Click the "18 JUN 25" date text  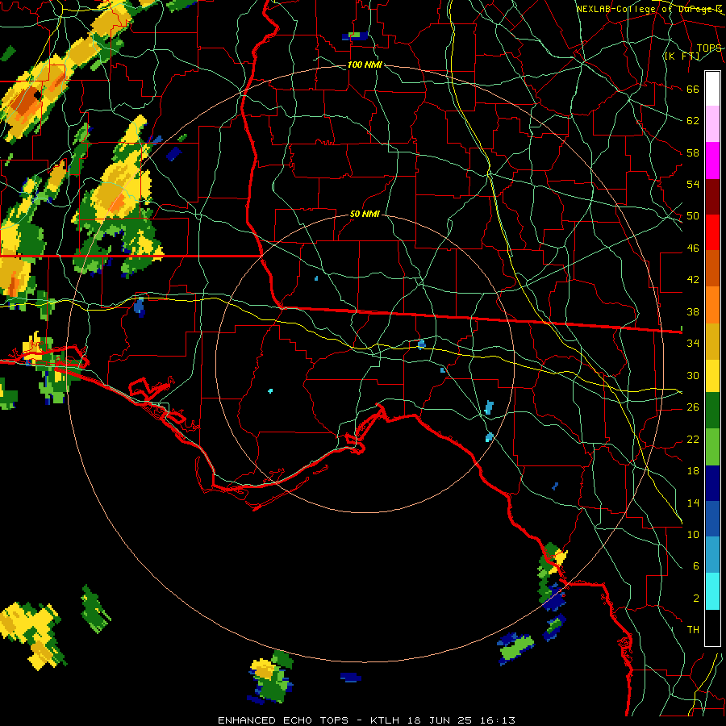[x=440, y=720]
